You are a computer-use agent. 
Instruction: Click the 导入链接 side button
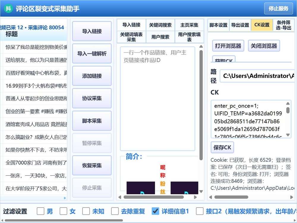pos(92,31)
